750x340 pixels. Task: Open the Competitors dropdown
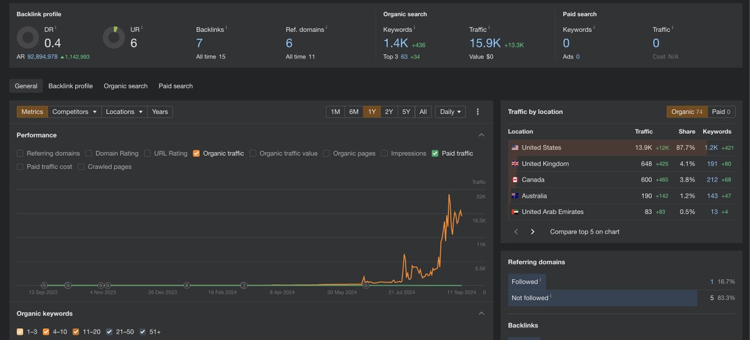pos(74,112)
